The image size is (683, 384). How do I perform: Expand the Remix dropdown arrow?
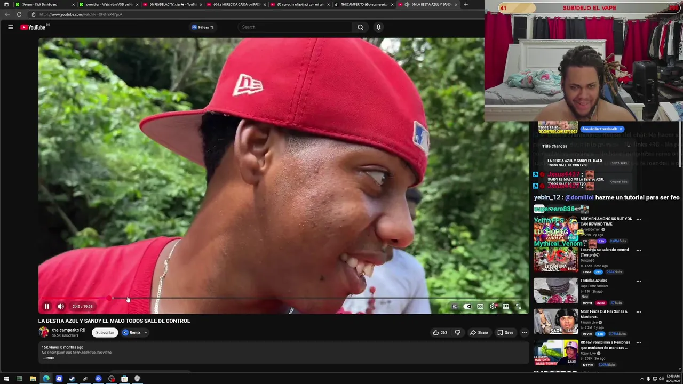coord(145,333)
